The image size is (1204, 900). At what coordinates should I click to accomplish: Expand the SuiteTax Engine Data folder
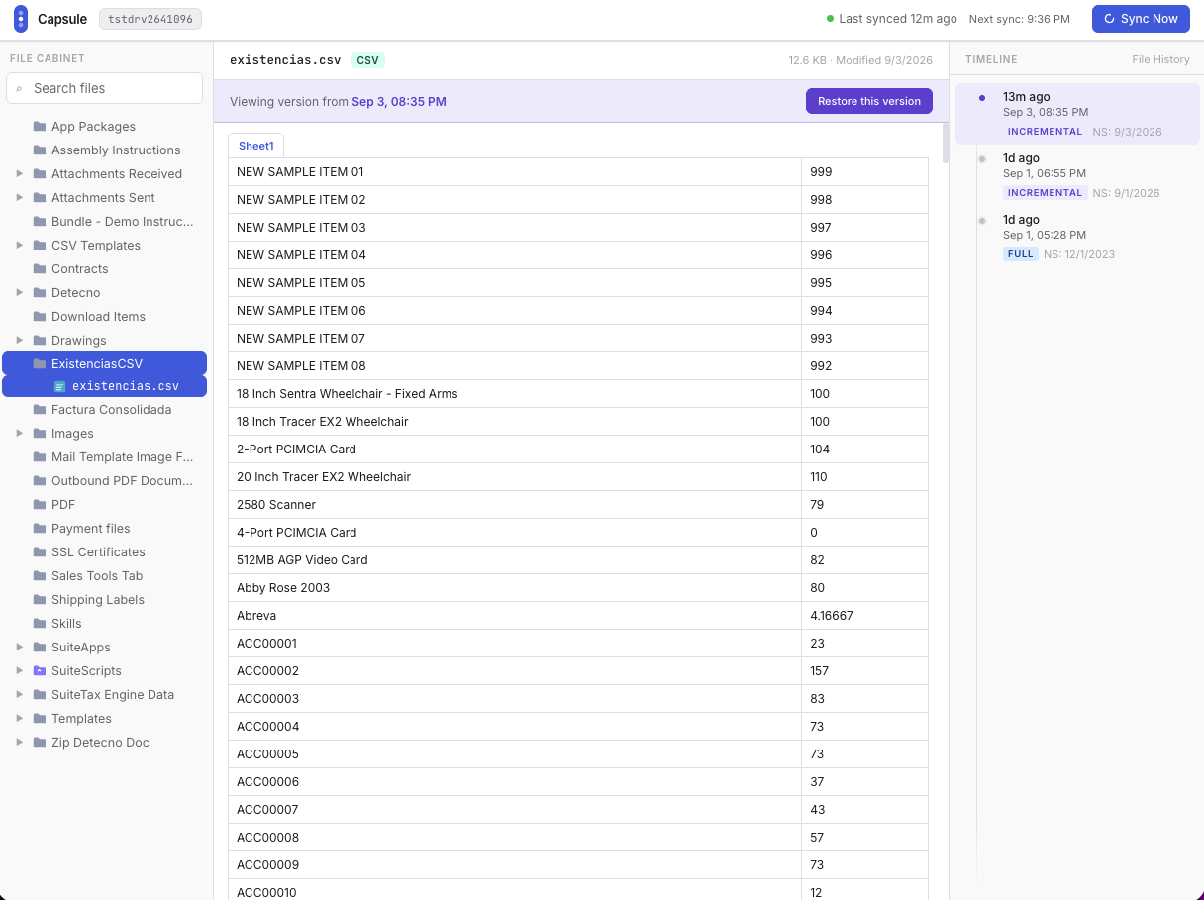tap(20, 695)
